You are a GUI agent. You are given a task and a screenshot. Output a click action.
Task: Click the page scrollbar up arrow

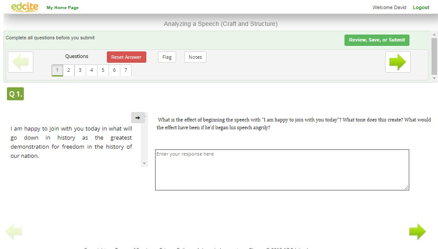(x=434, y=35)
